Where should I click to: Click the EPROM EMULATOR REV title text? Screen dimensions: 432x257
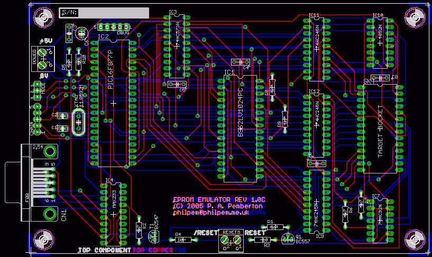pyautogui.click(x=218, y=200)
